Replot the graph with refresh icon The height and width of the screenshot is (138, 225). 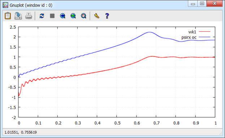42,16
